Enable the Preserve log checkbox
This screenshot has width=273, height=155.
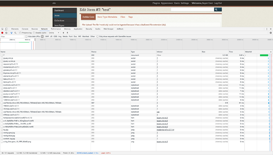click(20, 33)
